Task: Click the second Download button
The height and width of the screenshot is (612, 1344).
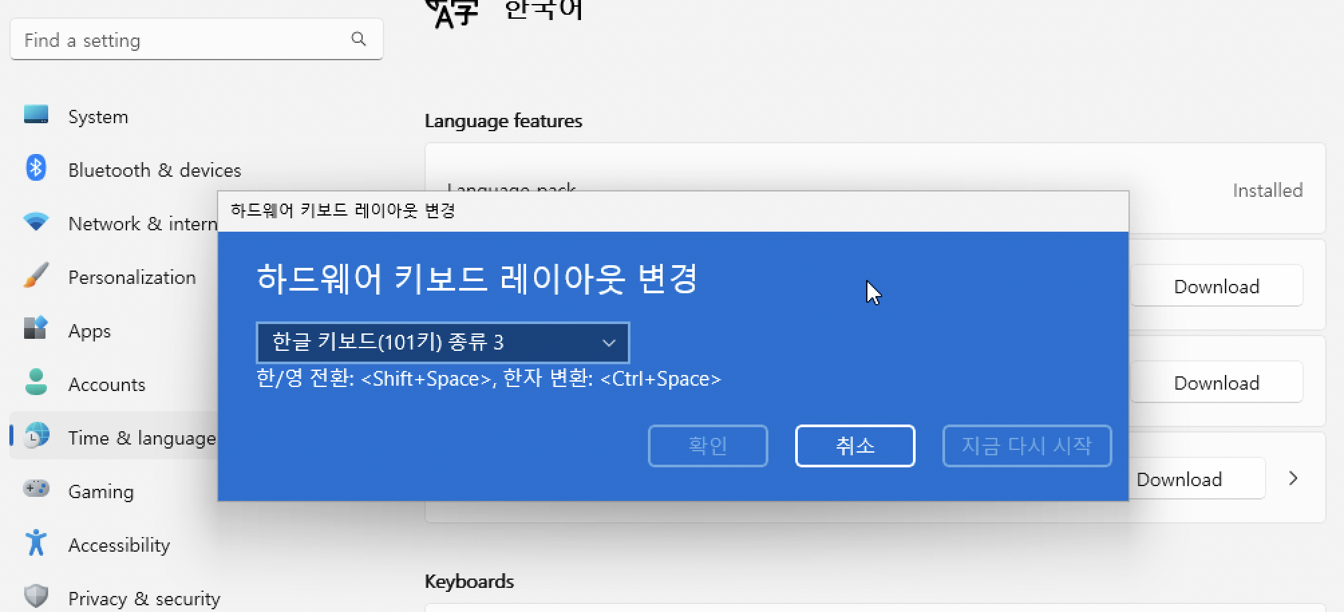Action: coord(1216,382)
